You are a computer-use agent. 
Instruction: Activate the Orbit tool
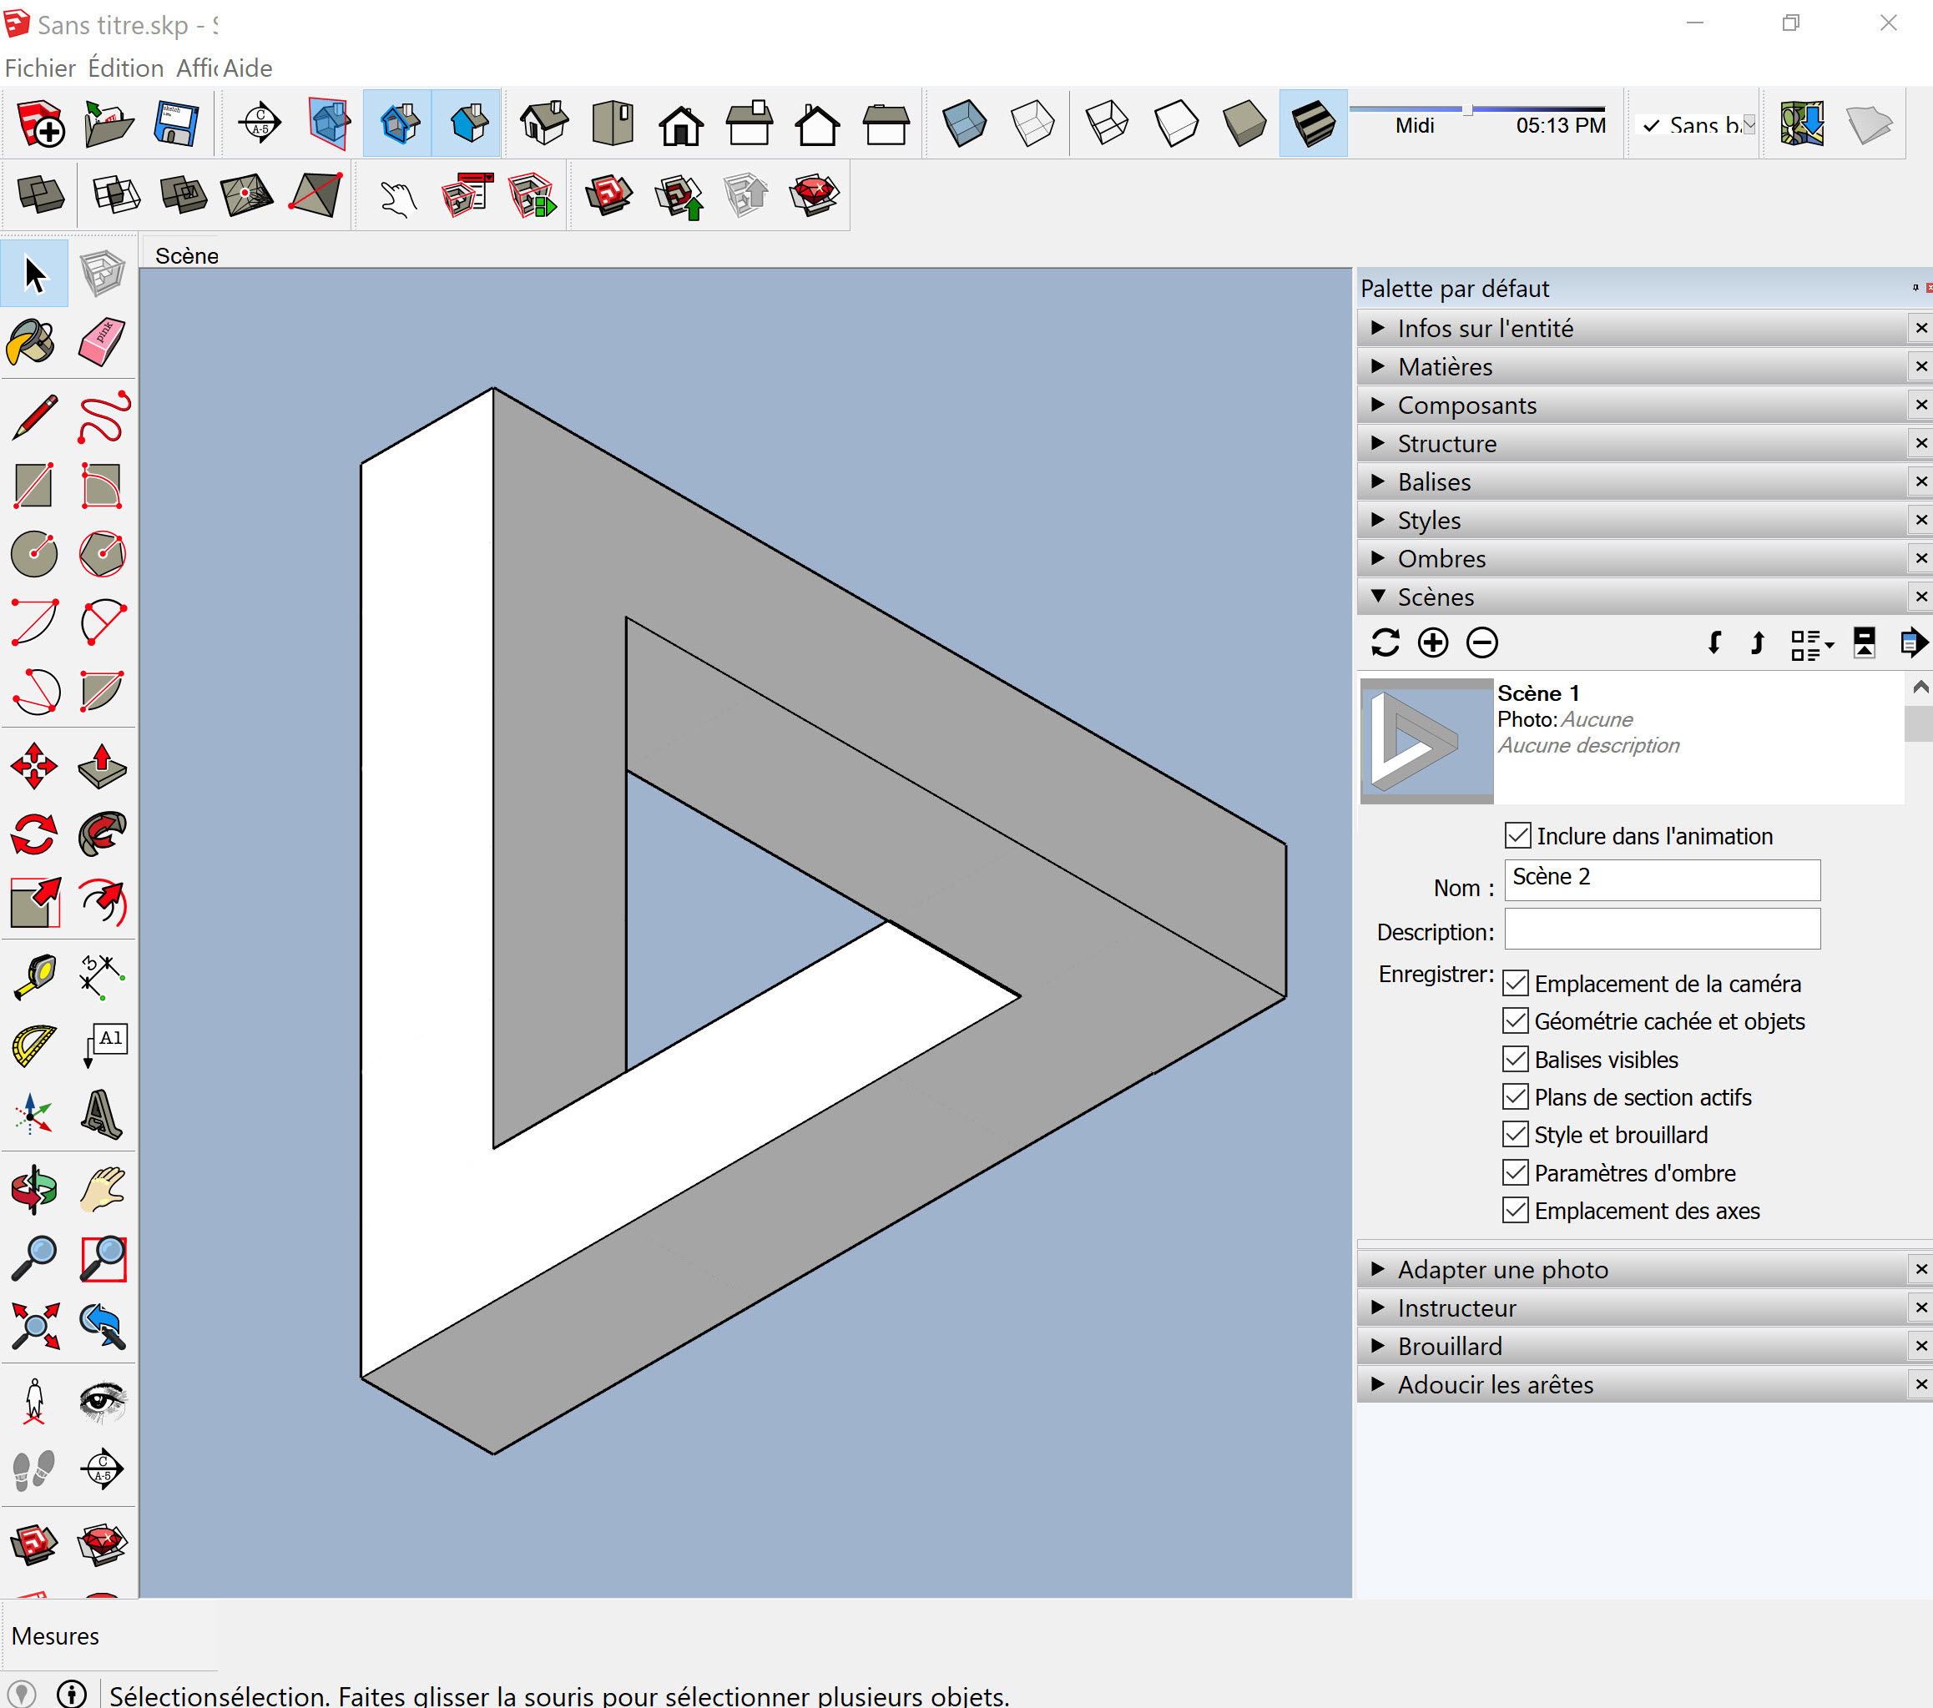click(33, 1190)
